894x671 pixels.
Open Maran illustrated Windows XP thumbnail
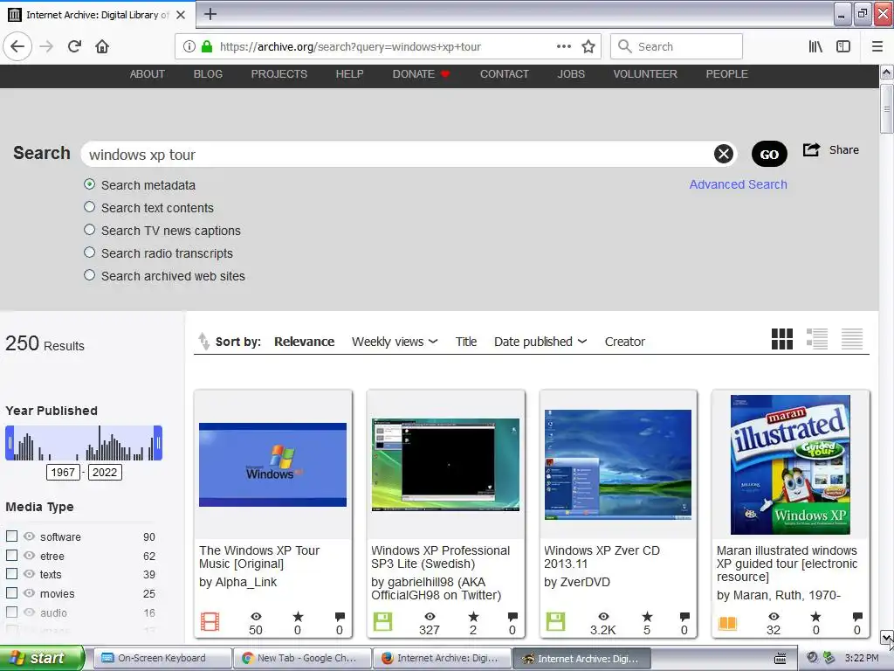click(x=790, y=465)
